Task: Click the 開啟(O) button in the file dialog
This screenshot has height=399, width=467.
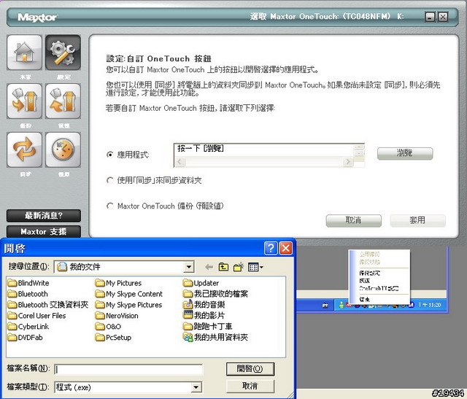Action: click(250, 369)
